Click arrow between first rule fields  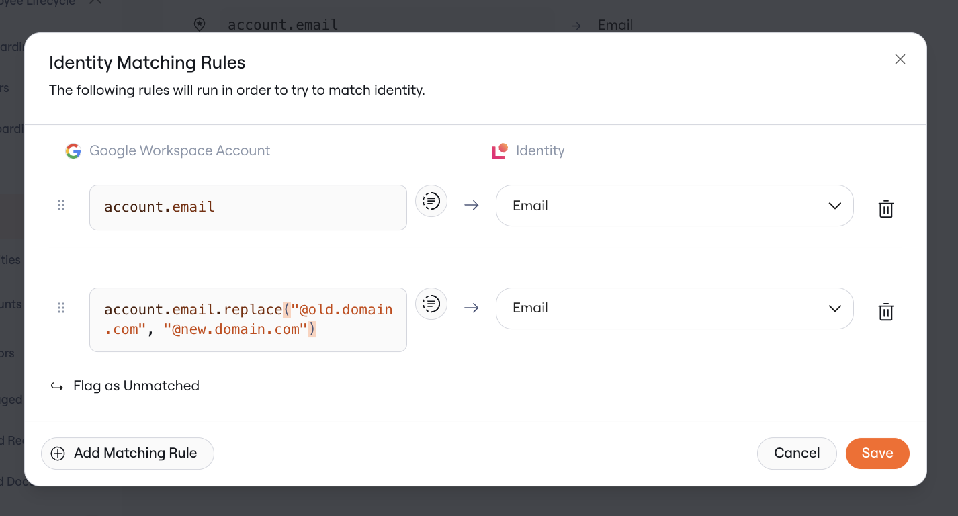pos(472,206)
